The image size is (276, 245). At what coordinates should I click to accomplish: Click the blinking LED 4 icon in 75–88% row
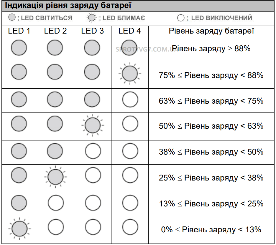(130, 73)
